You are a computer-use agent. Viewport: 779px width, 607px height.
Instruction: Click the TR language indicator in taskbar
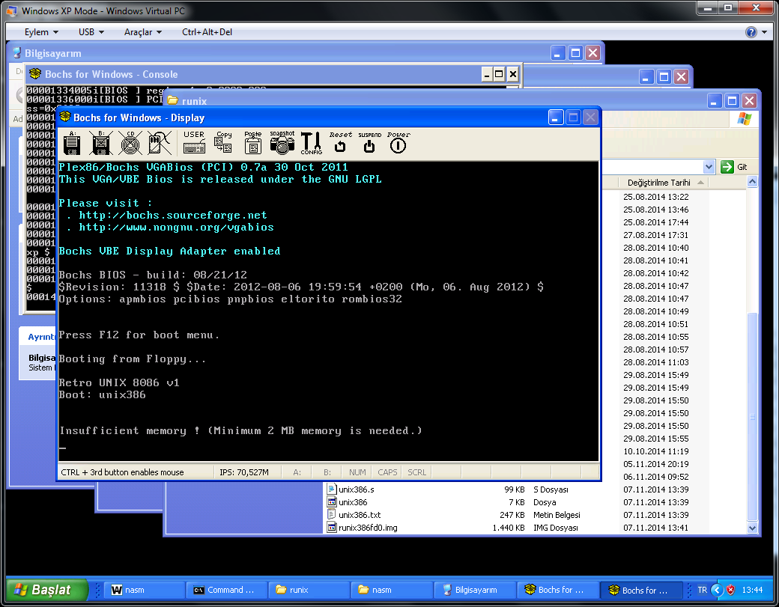(702, 590)
